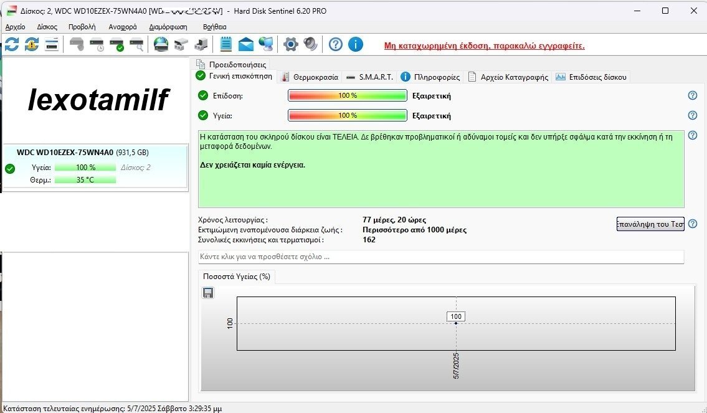Click the Επίδοση 100 % performance bar
Viewport: 707px width, 413px height.
pos(348,95)
